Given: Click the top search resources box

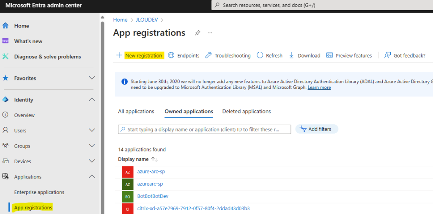Looking at the screenshot, I should tap(322, 5).
